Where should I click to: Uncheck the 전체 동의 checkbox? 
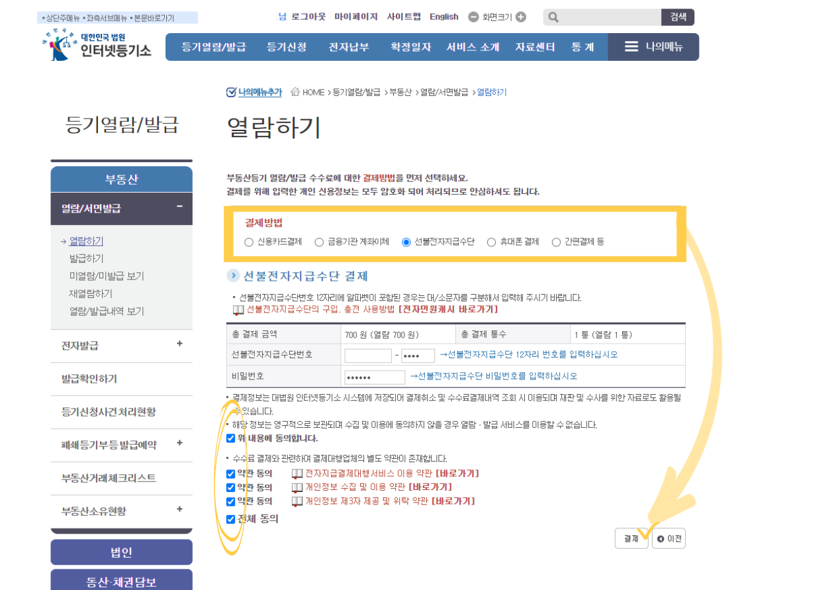click(230, 519)
